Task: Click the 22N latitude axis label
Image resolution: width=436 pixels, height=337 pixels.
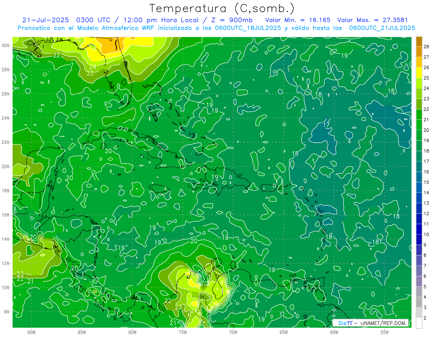Action: (x=6, y=142)
